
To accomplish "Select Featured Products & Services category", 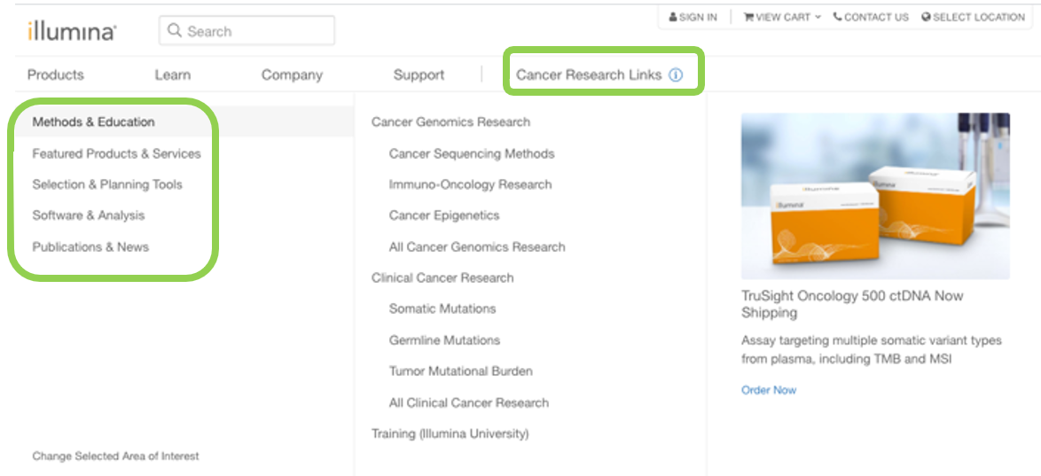I will coord(116,153).
